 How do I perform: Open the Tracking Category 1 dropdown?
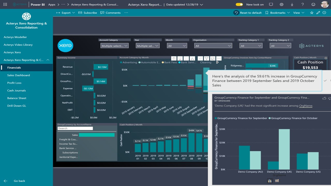pyautogui.click(x=251, y=46)
